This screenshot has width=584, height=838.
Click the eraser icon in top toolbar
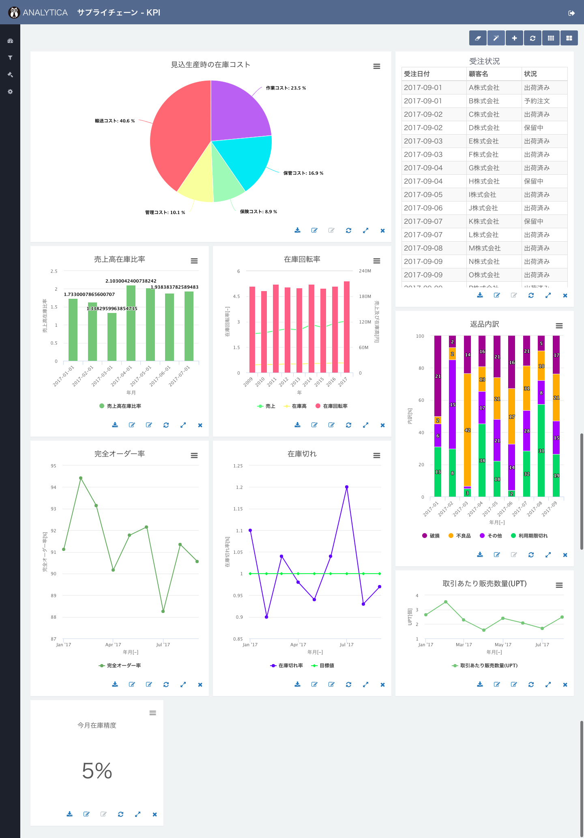[x=478, y=38]
